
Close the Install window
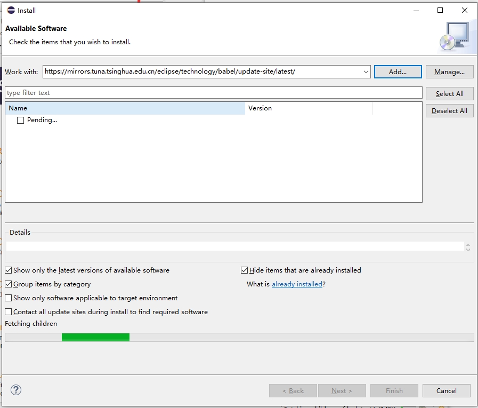tap(465, 10)
